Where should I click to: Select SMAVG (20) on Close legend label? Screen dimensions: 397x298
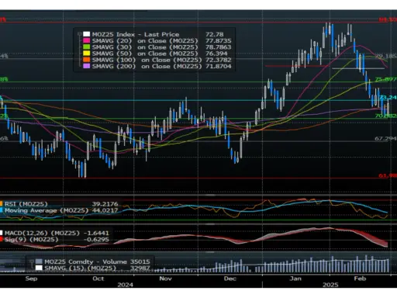click(x=145, y=40)
